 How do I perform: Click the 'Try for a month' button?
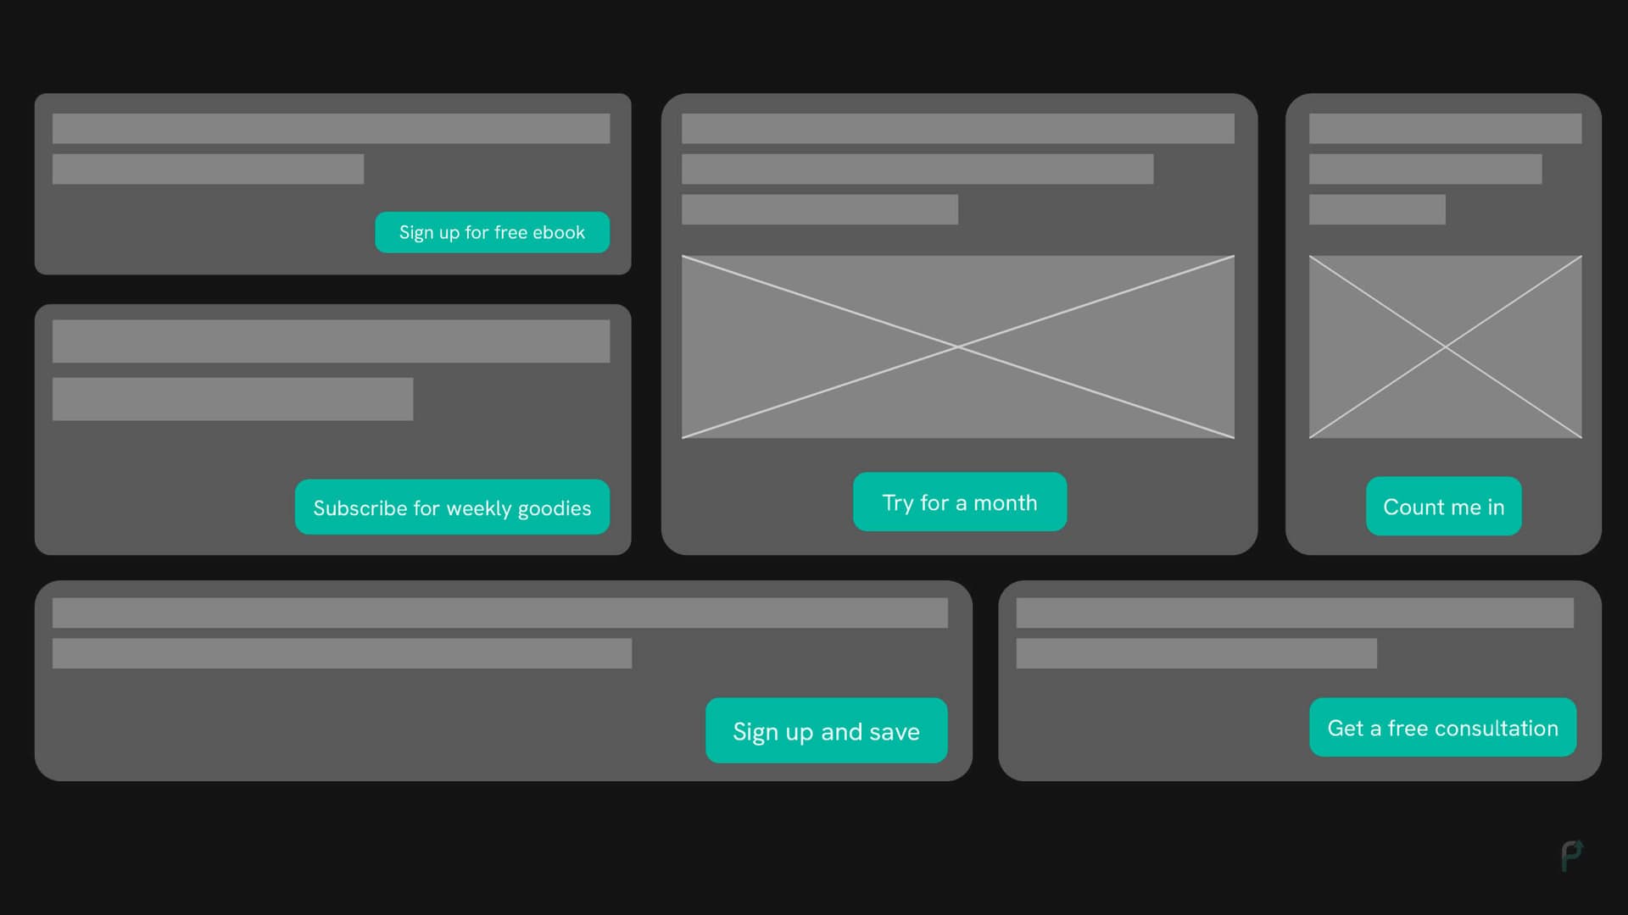coord(959,501)
